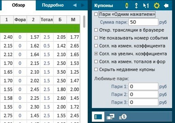The image size is (175, 123).
Task: Select odds 2.40 in column 1
Action: [8, 37]
